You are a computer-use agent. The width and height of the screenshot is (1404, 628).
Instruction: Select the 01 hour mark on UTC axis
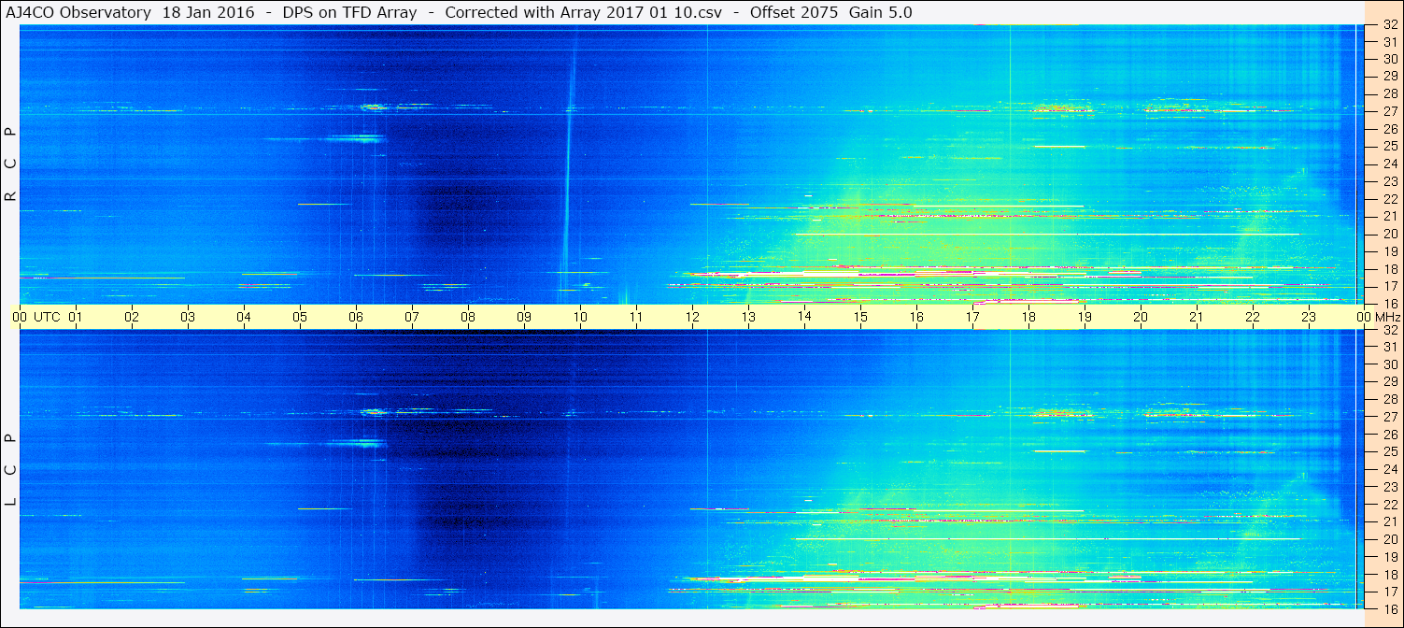pyautogui.click(x=76, y=317)
